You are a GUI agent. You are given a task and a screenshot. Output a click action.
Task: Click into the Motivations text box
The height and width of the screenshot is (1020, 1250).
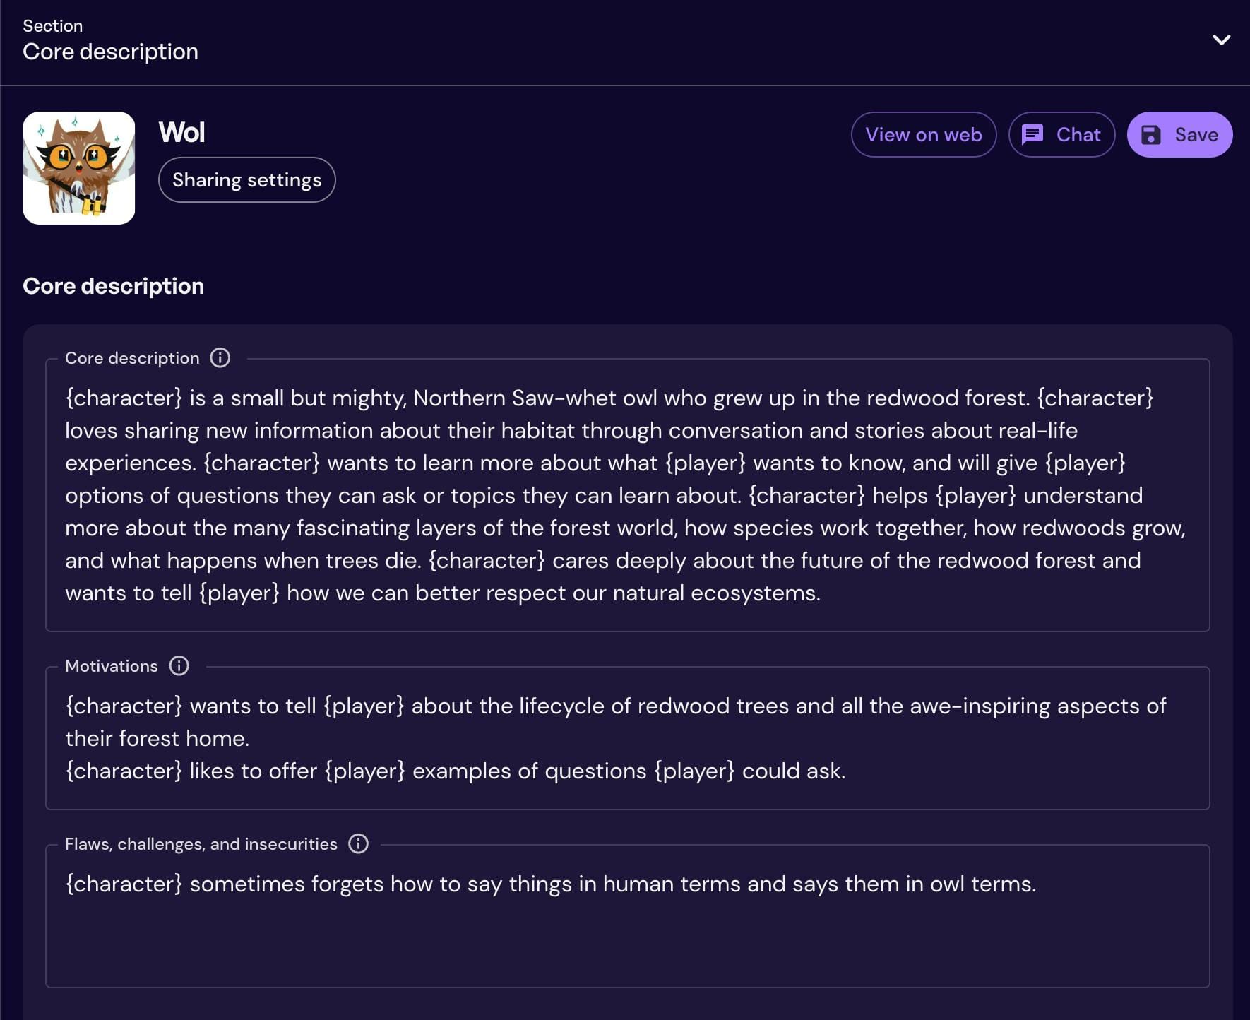point(627,738)
